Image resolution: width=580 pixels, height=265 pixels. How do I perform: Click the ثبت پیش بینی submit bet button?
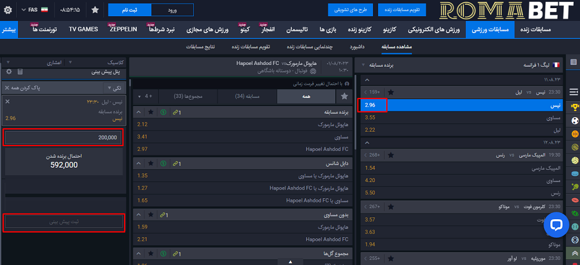click(64, 222)
